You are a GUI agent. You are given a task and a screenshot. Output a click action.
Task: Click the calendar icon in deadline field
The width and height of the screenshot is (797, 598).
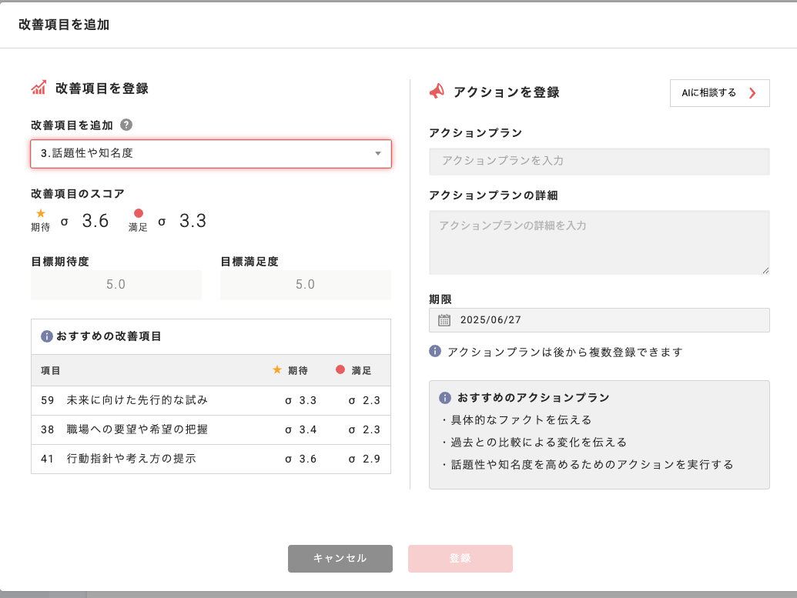(x=444, y=320)
